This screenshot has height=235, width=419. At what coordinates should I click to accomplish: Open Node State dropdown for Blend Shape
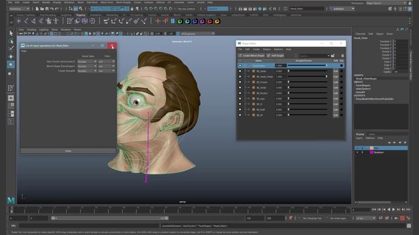pos(87,66)
